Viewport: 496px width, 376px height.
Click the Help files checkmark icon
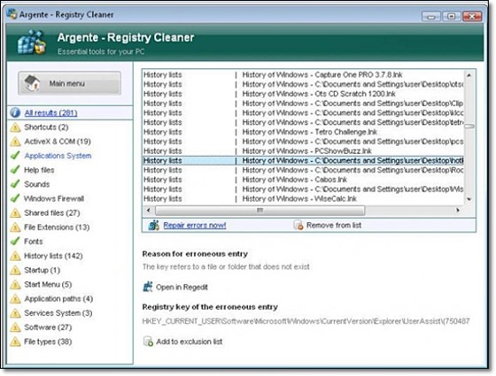pyautogui.click(x=15, y=170)
